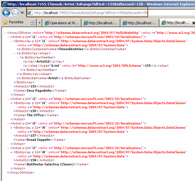Switch to the second http://localhost tab
Screen dimensions: 195x181
pyautogui.click(x=101, y=23)
